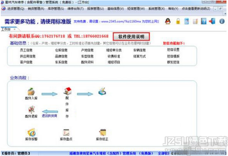
Task: Open 车型信息 link
Action: 87,56
